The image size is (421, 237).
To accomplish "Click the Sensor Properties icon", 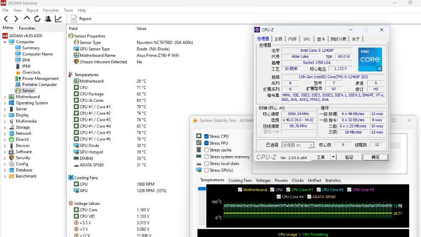I will 71,36.
